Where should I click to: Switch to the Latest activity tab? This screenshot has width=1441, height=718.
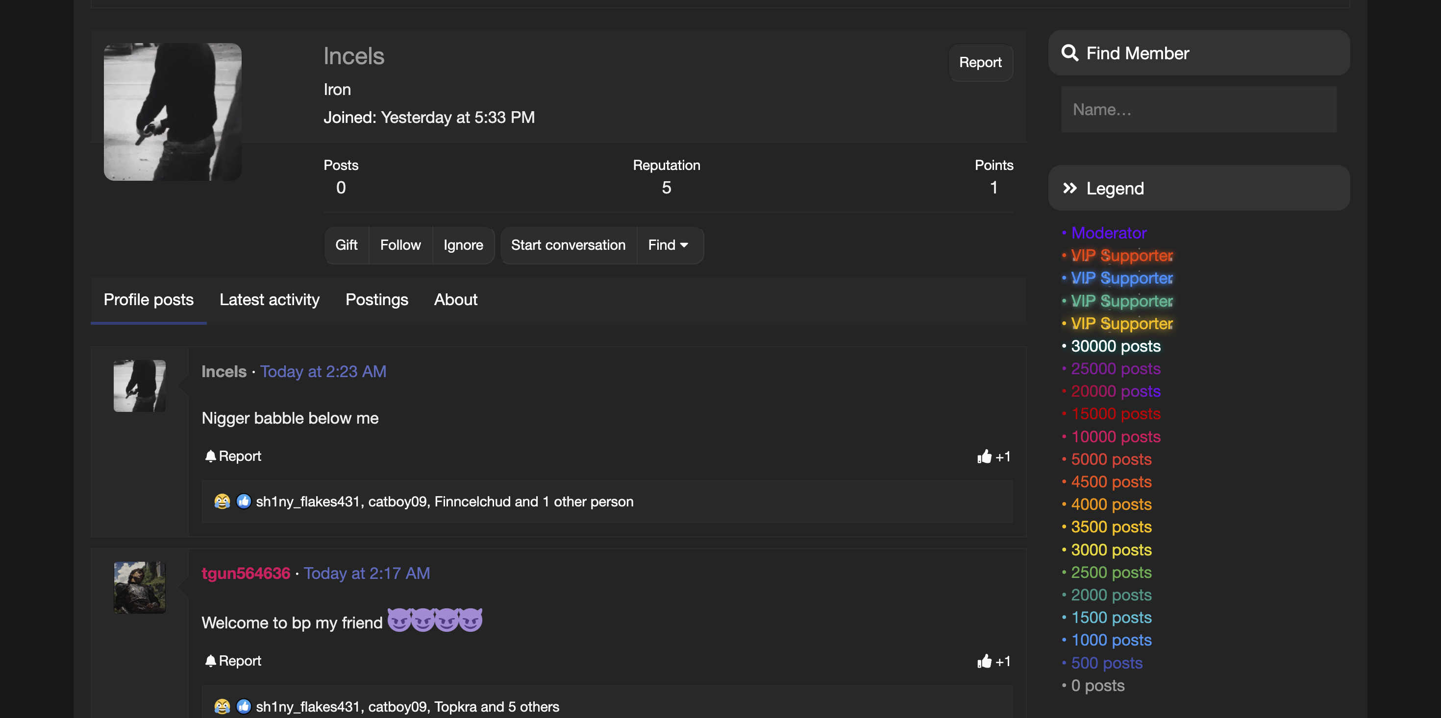(x=269, y=300)
